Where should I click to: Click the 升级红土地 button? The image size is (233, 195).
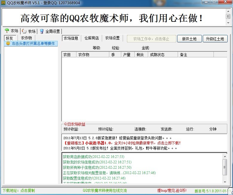(215, 39)
